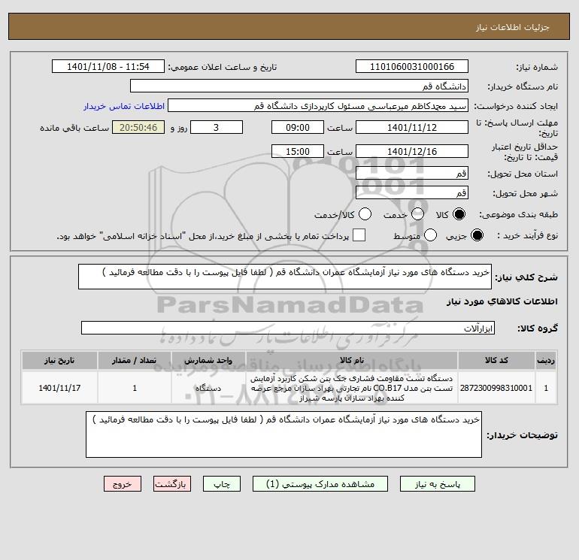The width and height of the screenshot is (579, 560).
Task: Click the خروج exit button
Action: click(123, 484)
